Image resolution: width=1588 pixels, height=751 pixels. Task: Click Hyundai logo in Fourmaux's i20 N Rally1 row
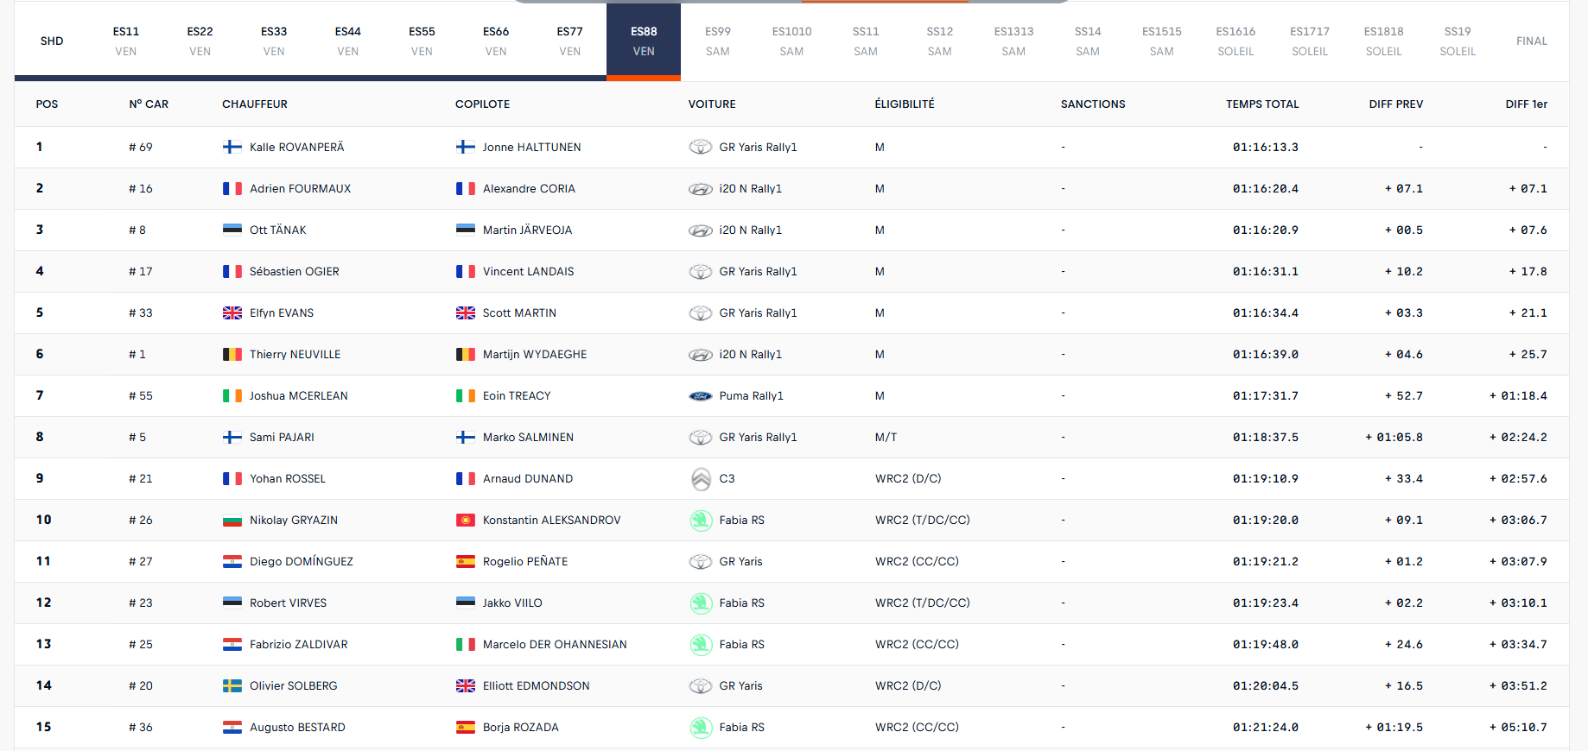click(701, 188)
